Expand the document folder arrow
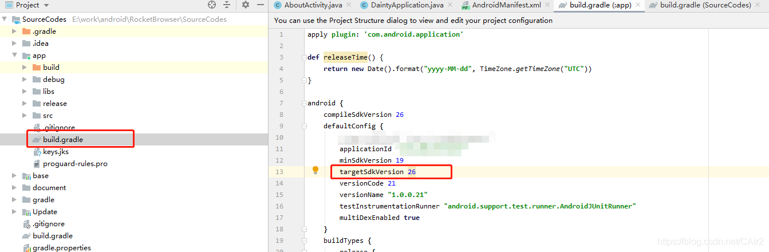Viewport: 769px width, 252px height. coord(14,188)
